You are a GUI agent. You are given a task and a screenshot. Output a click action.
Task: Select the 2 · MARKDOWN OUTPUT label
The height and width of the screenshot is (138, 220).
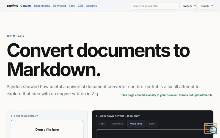[x=118, y=116]
